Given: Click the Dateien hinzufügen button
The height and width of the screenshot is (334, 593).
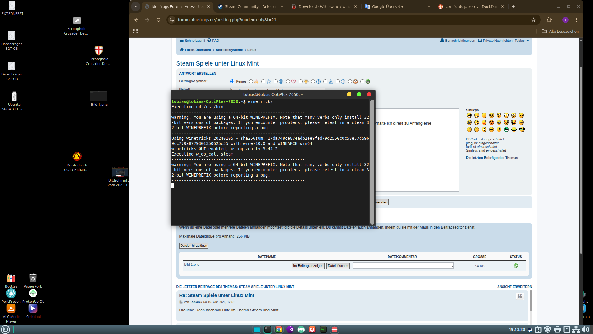Looking at the screenshot, I should pos(194,245).
